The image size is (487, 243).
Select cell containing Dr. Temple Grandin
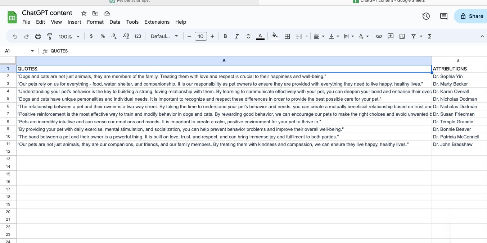pyautogui.click(x=453, y=121)
